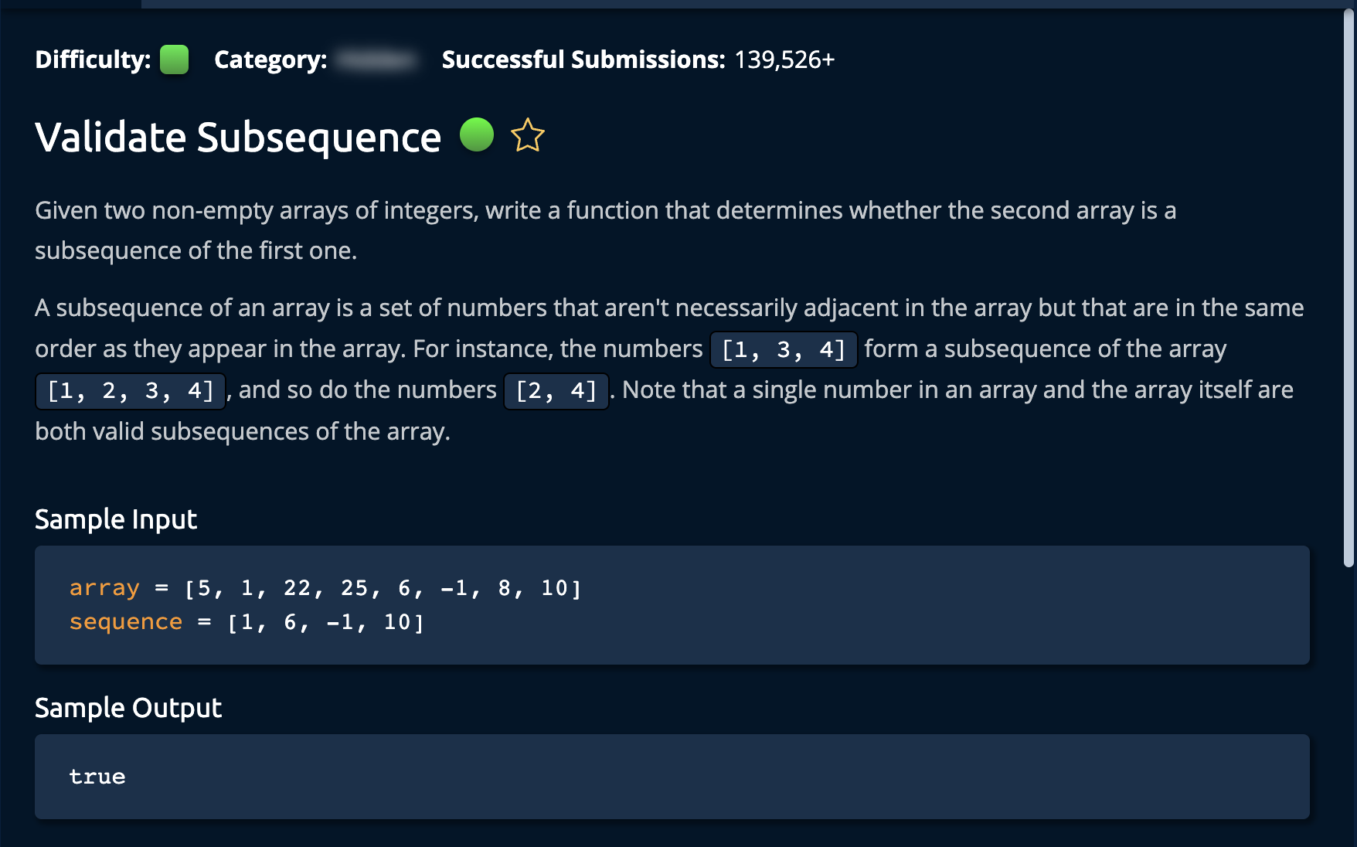1357x847 pixels.
Task: Click the 'true' sample output value
Action: pyautogui.click(x=97, y=777)
